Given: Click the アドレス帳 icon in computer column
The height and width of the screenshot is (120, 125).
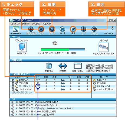Looking at the screenshot, I should [x=17, y=83].
